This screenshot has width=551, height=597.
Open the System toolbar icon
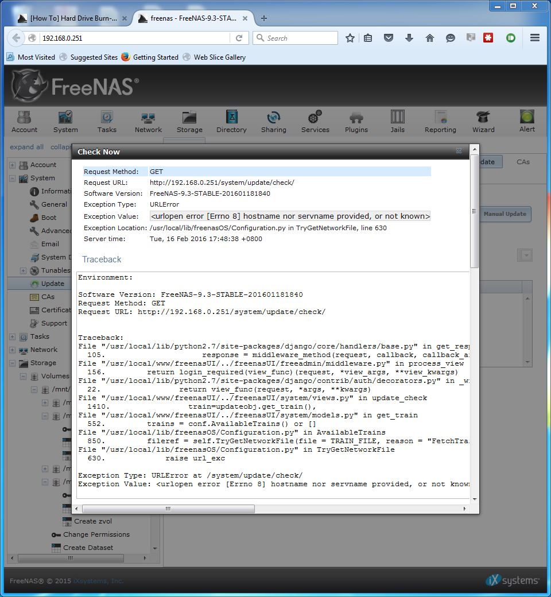tap(65, 122)
